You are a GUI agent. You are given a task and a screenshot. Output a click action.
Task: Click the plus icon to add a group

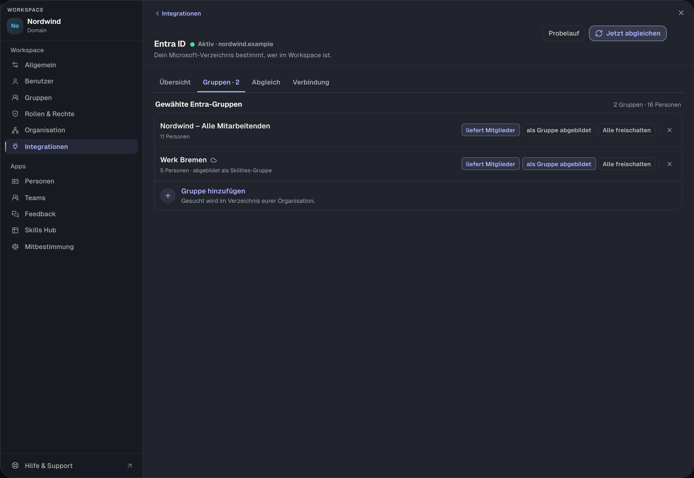[x=168, y=196]
